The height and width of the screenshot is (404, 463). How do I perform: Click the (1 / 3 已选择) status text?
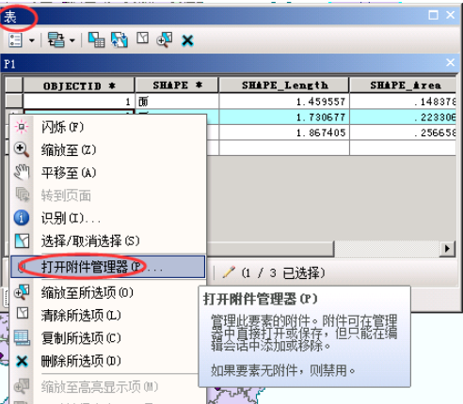click(283, 272)
